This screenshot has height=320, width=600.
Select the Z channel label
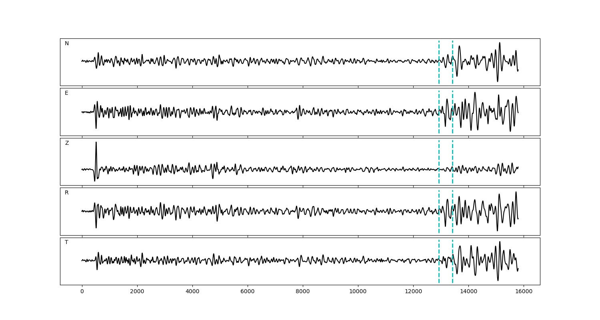[x=67, y=143]
